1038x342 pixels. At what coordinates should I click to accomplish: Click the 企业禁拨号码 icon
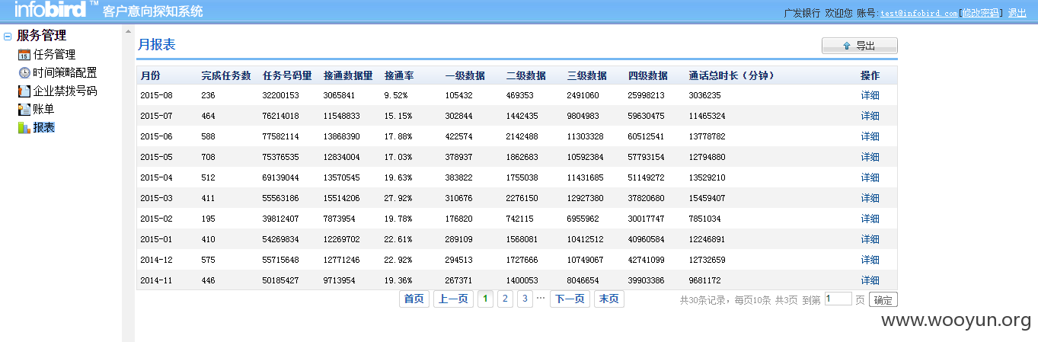[24, 91]
